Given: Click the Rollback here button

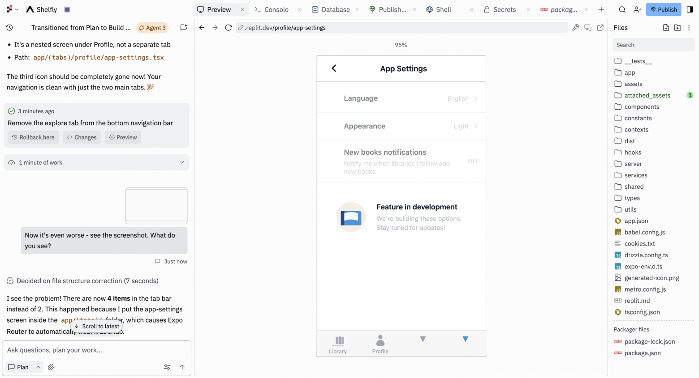Looking at the screenshot, I should pos(33,137).
